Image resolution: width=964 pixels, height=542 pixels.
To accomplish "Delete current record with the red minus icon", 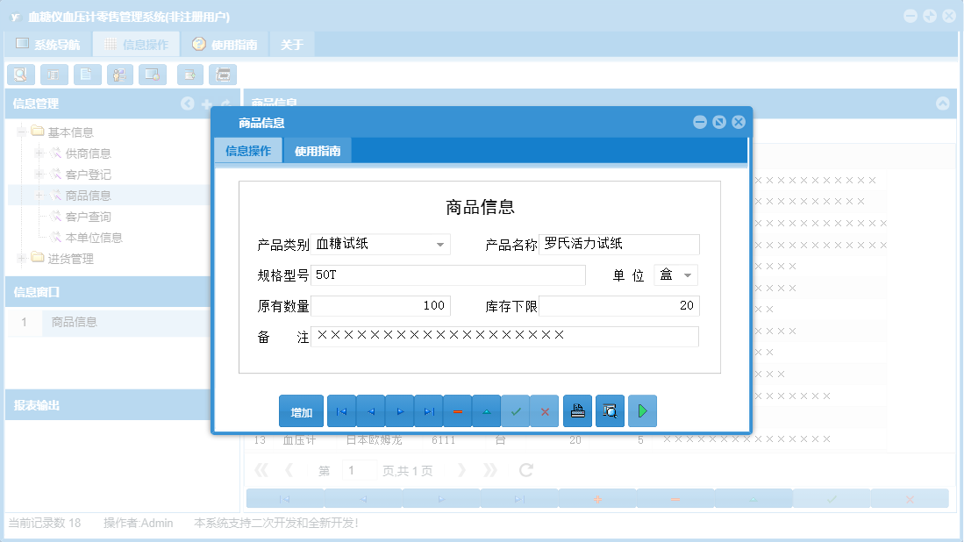I will coord(458,410).
